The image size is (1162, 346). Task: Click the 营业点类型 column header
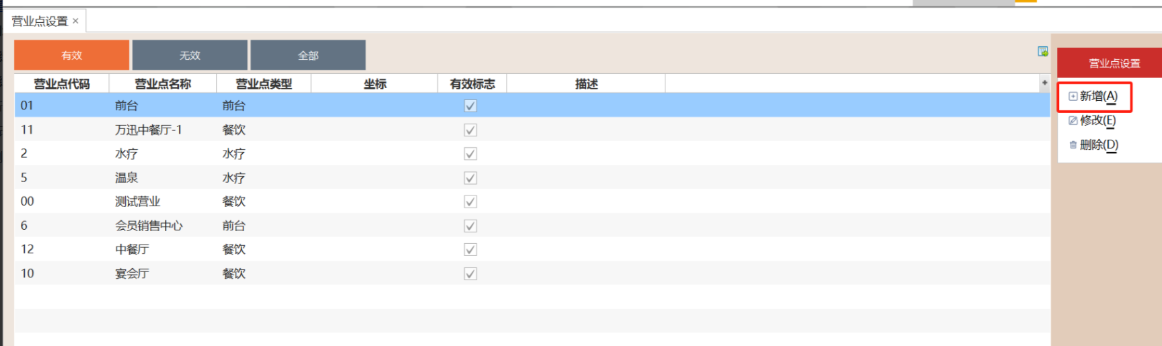coord(264,84)
